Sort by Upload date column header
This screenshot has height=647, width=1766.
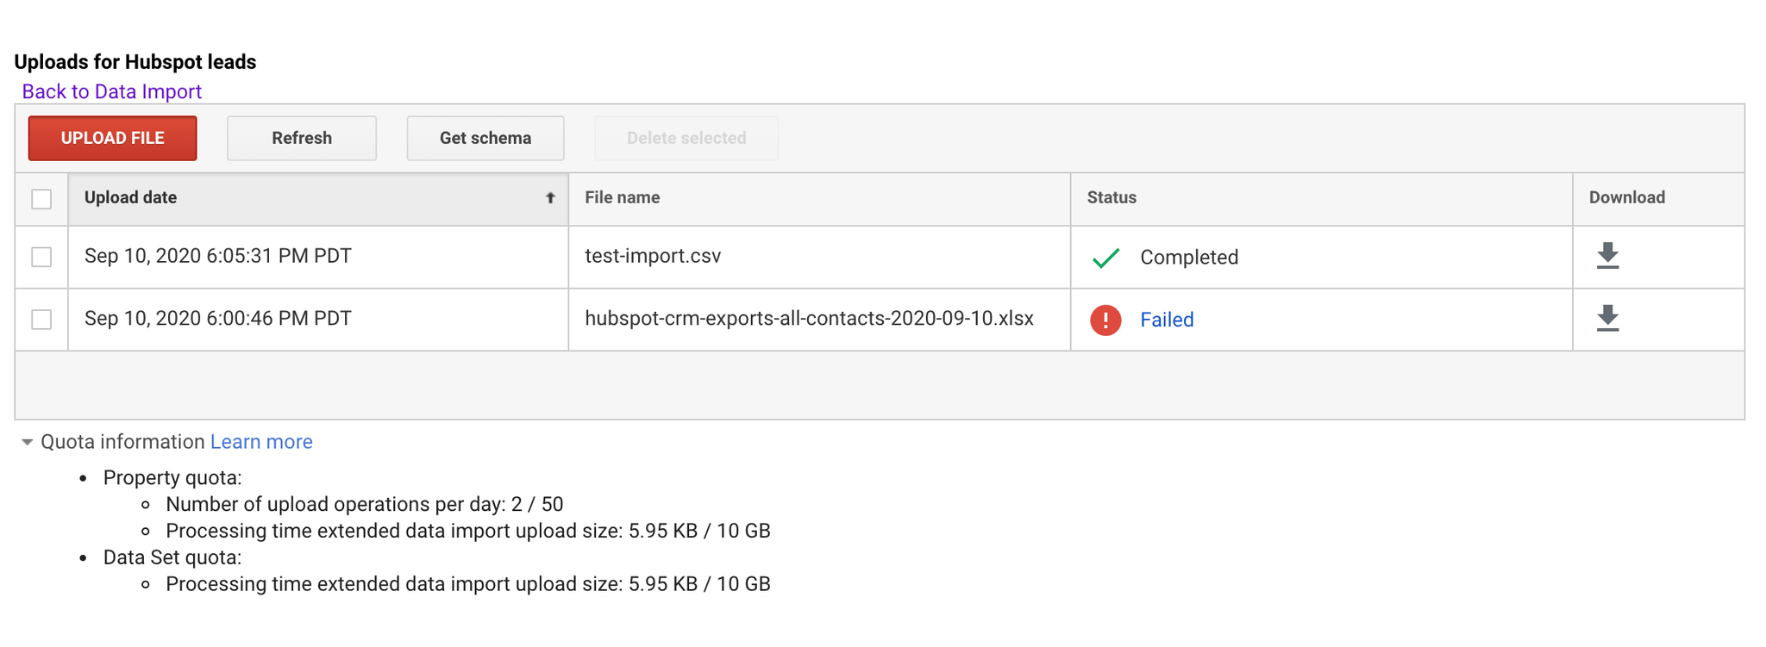tap(131, 198)
